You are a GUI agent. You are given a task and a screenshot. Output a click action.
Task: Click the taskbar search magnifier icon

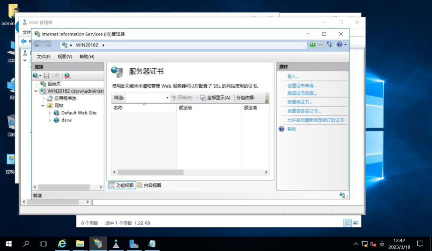click(x=26, y=244)
